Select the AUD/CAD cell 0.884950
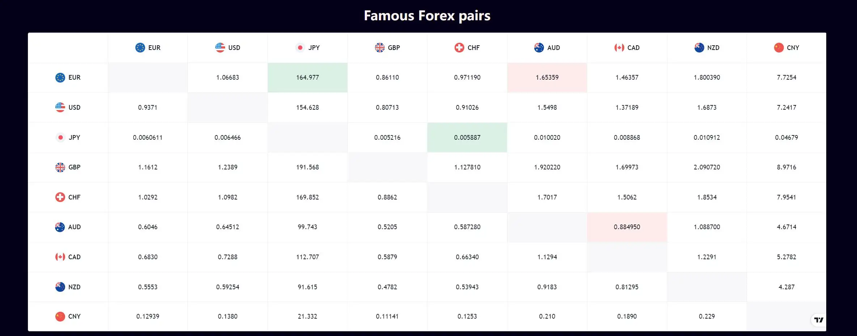The image size is (857, 336). (627, 227)
